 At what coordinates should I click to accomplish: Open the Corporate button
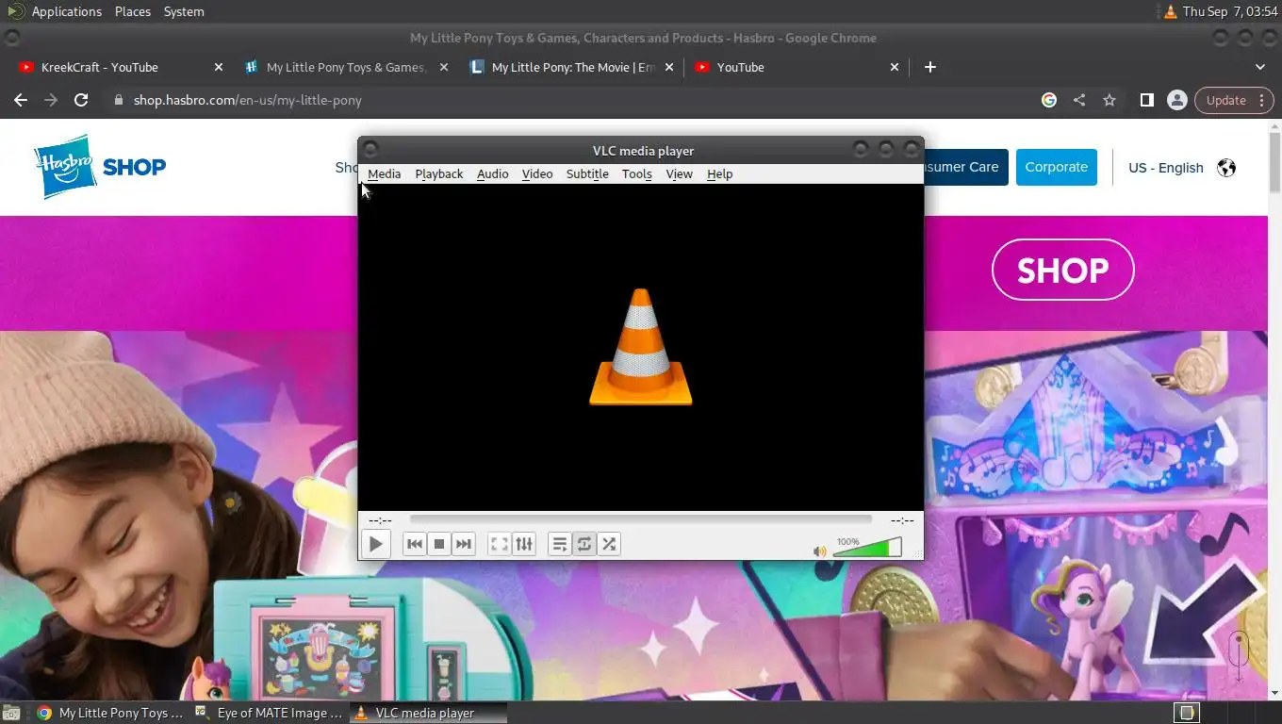pos(1057,167)
